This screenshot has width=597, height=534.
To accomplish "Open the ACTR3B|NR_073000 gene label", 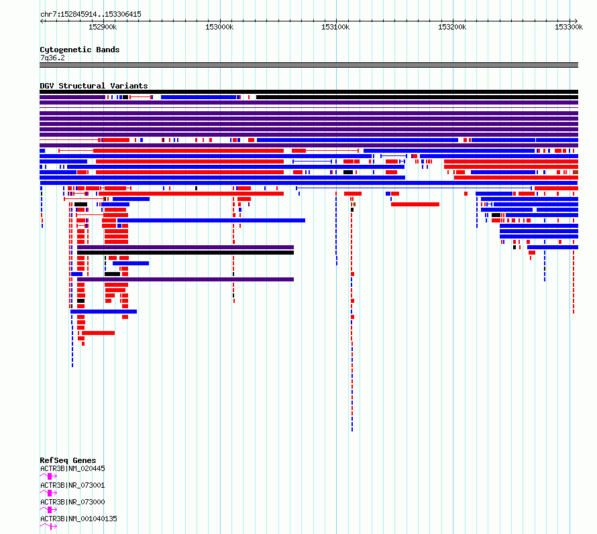I will tap(72, 502).
